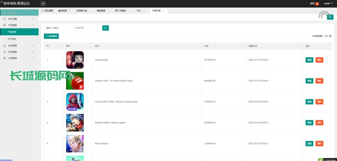Screen dimensions: 337x161
Task: Click the 财务管理 dollar icon
Action: (5, 52)
